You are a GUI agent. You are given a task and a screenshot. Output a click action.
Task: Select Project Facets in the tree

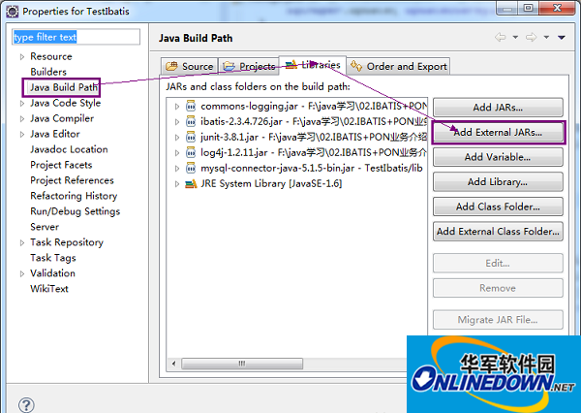click(x=61, y=165)
